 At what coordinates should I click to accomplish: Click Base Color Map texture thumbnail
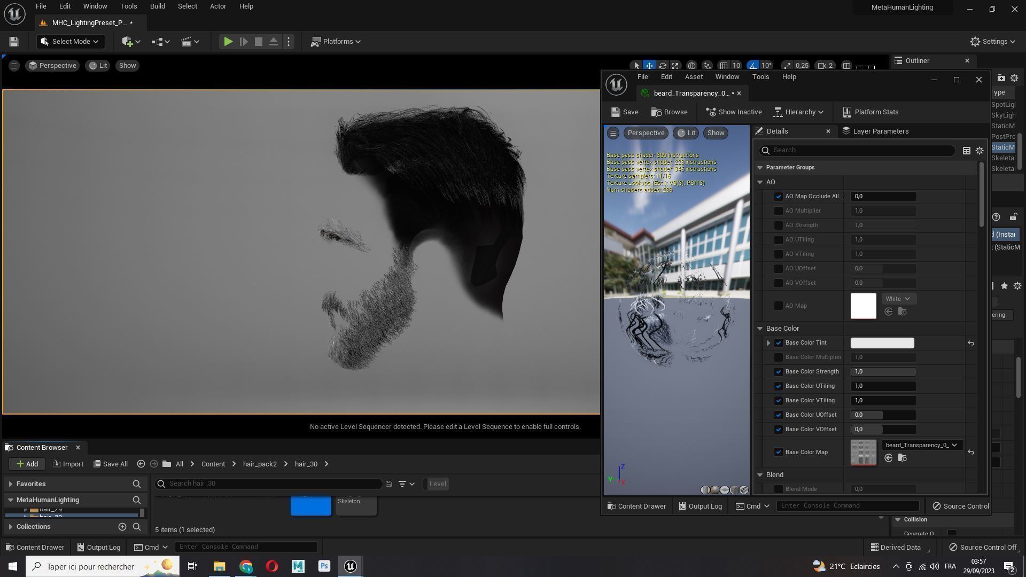click(864, 453)
